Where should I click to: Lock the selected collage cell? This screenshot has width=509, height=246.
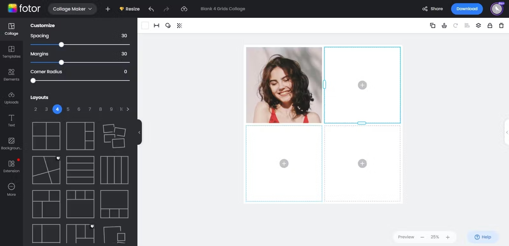click(490, 25)
